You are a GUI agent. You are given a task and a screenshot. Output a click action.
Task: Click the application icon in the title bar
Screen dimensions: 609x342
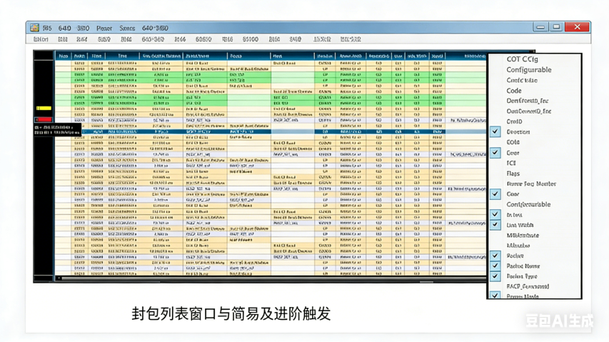pyautogui.click(x=34, y=28)
